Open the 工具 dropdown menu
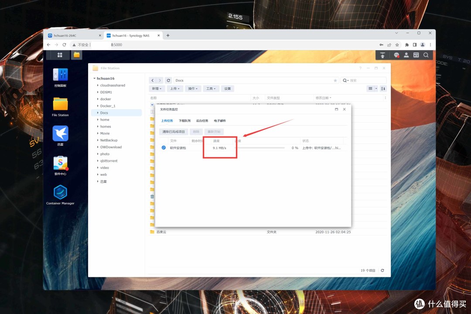Screen dimensions: 471x314 [211, 89]
